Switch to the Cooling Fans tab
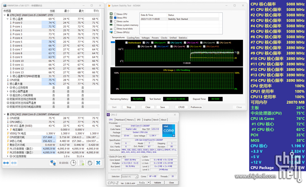The image size is (306, 187). 133,38
